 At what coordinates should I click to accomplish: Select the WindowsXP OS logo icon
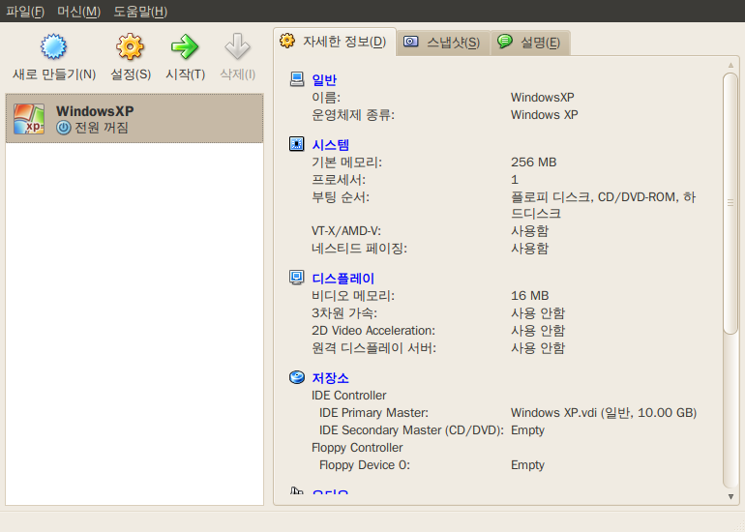(x=29, y=119)
